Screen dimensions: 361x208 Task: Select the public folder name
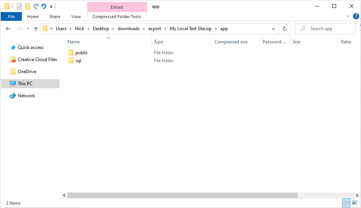(x=82, y=53)
